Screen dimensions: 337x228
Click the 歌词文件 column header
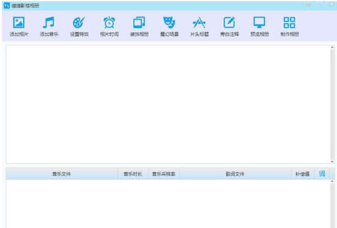[235, 174]
